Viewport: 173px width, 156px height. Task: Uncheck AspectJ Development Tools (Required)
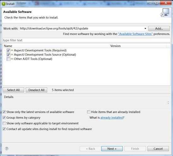pyautogui.click(x=9, y=50)
